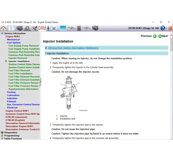
Task: Open Fuel Filter Installation in the tree
Action: tap(20, 73)
